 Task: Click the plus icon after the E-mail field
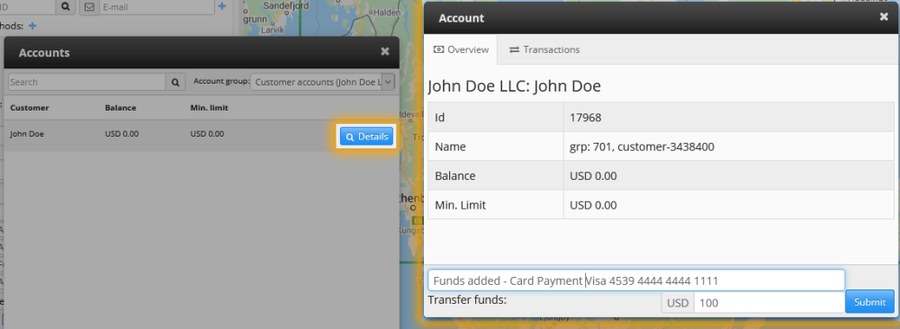(222, 7)
